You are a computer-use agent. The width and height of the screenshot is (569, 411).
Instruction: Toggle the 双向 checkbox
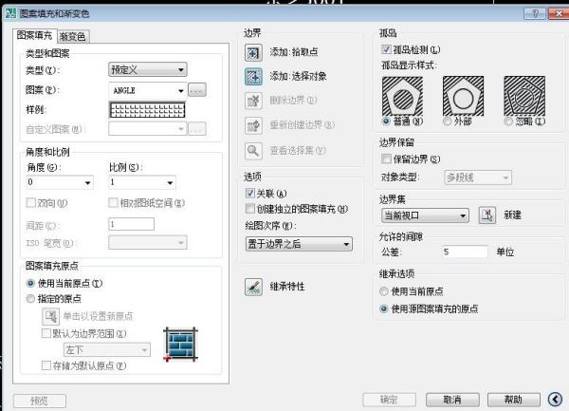click(x=31, y=202)
